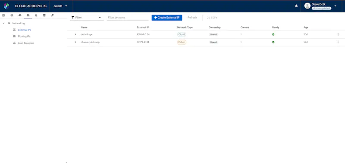Open the sidebar tab with hard-drive icon
Image resolution: width=345 pixels, height=163 pixels.
(20, 15)
